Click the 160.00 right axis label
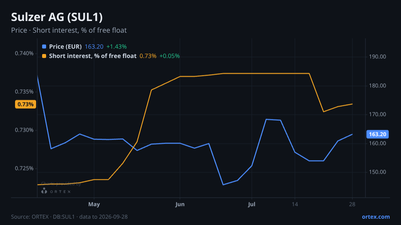Image resolution: width=401 pixels, height=225 pixels. coord(378,143)
